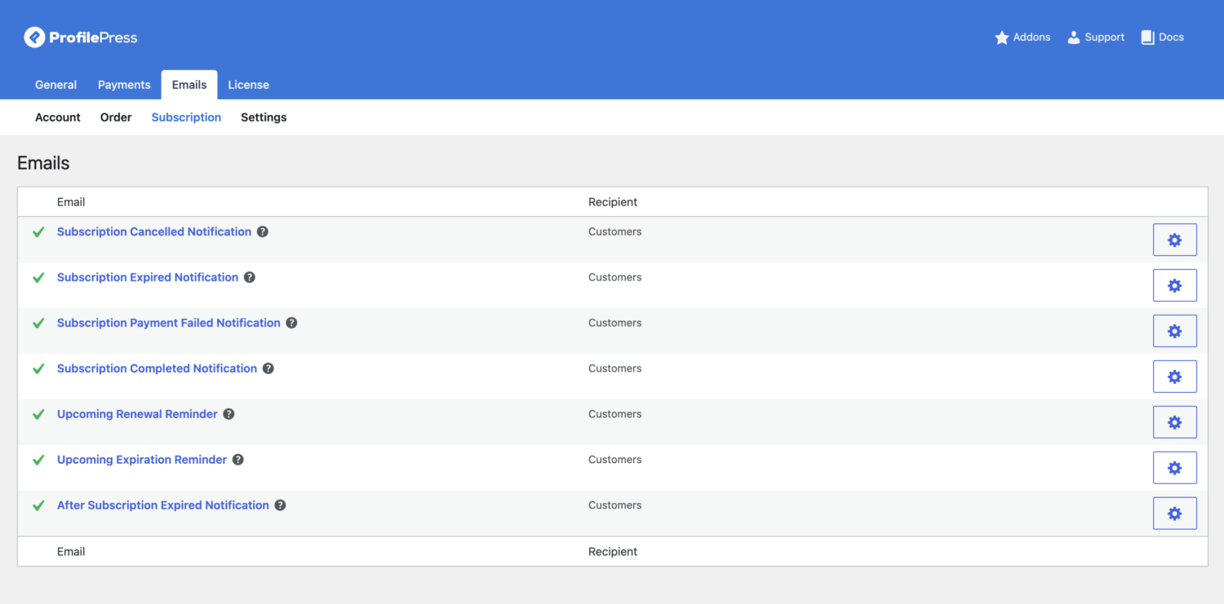
Task: Click help icon beside Upcoming Renewal Reminder
Action: [228, 414]
